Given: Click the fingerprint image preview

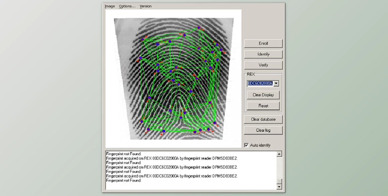Looking at the screenshot, I should tap(173, 79).
